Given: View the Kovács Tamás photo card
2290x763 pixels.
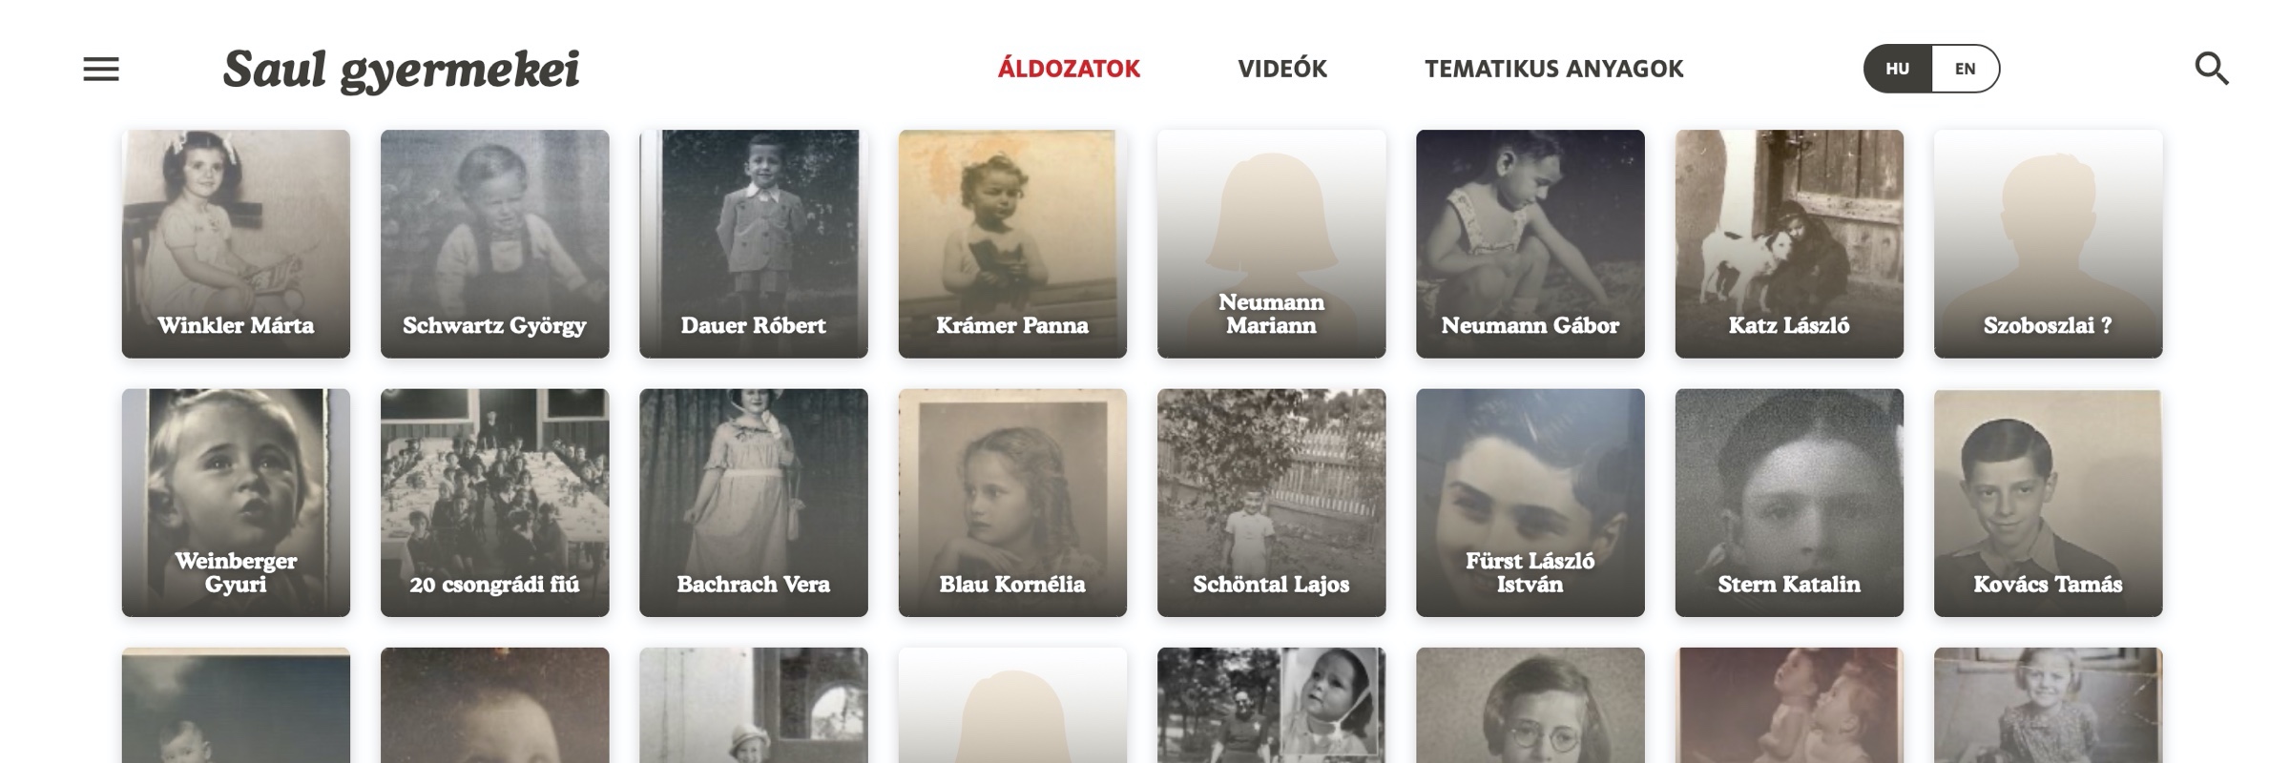Looking at the screenshot, I should point(2049,503).
